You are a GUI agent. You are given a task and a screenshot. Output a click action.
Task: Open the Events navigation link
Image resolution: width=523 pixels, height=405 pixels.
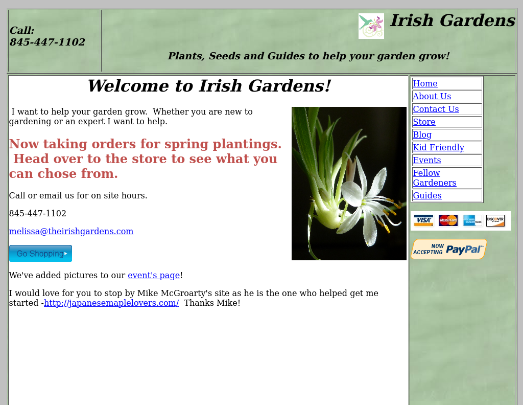click(x=426, y=161)
